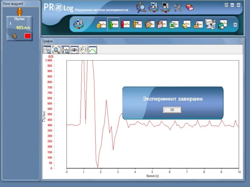Click the sensor search magnifier icon in header
This screenshot has width=250, height=187.
[142, 7]
